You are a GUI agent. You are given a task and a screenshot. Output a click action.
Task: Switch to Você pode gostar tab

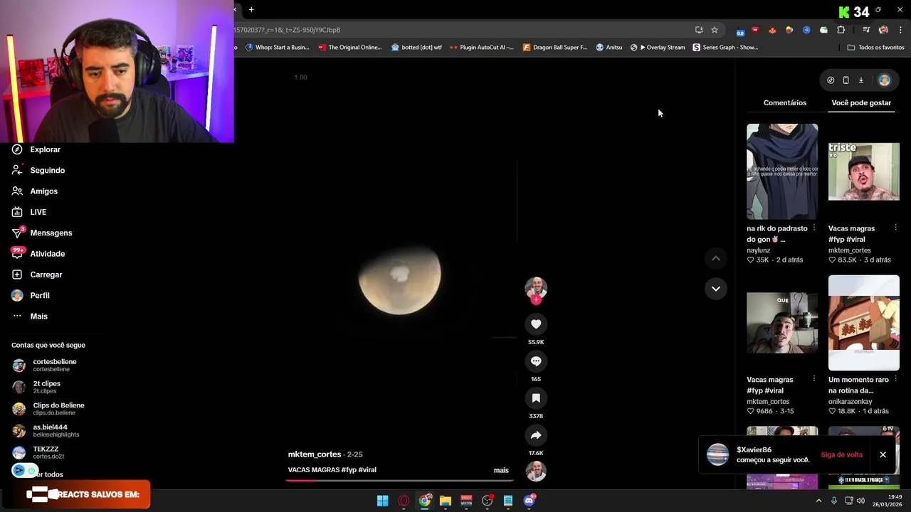861,102
